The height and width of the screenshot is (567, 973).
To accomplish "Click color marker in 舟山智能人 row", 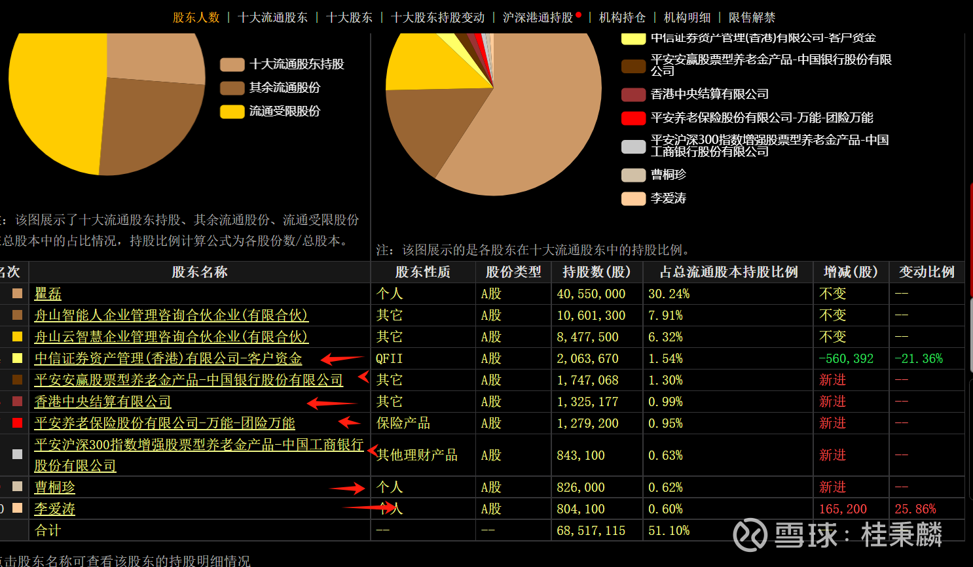I will pos(18,315).
